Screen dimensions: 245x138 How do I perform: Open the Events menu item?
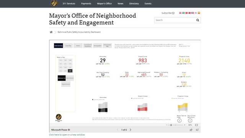148,3
